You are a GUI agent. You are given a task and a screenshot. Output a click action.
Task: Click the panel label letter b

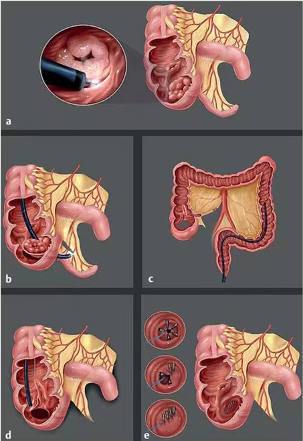point(9,279)
